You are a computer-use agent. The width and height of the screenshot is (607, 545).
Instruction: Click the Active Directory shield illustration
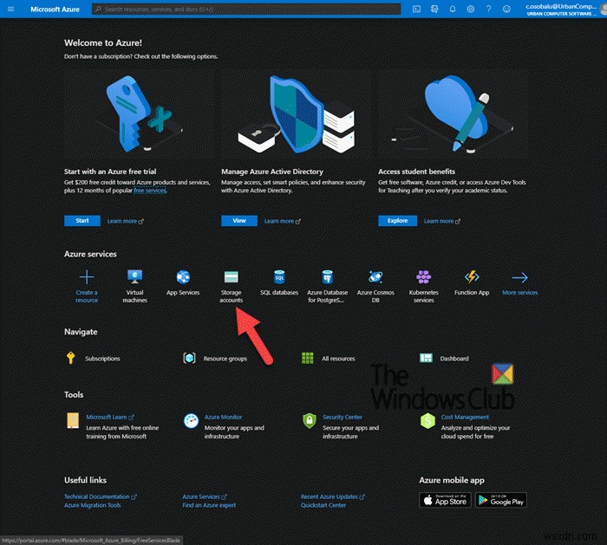[x=297, y=114]
